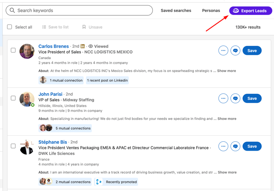Open more options for Stéphane Bis
The image size is (274, 191).
[223, 146]
